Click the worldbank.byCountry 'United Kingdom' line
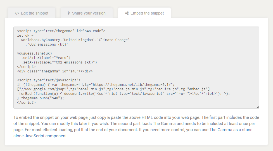This screenshot has height=151, width=273. click(x=75, y=40)
